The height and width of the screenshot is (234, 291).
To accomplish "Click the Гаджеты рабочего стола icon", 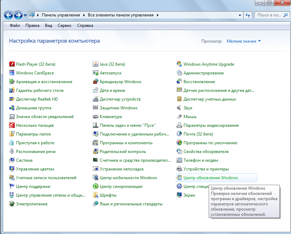I will (x=12, y=90).
